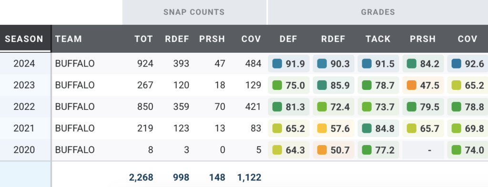Viewport: 488px width, 187px height.
Task: Sort table by SEASON column header
Action: (24, 39)
